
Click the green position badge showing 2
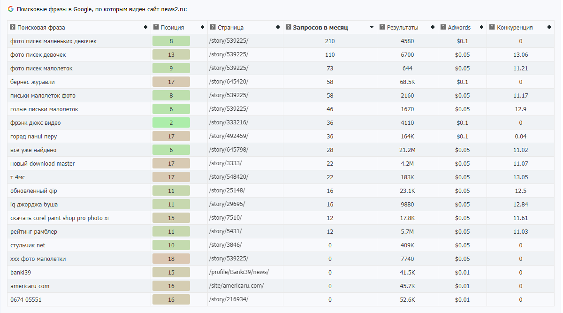click(171, 122)
